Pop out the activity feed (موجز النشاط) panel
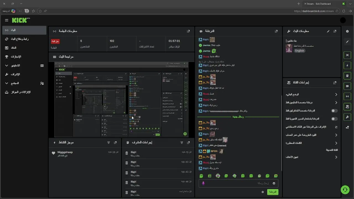The height and width of the screenshot is (199, 354). point(115,143)
